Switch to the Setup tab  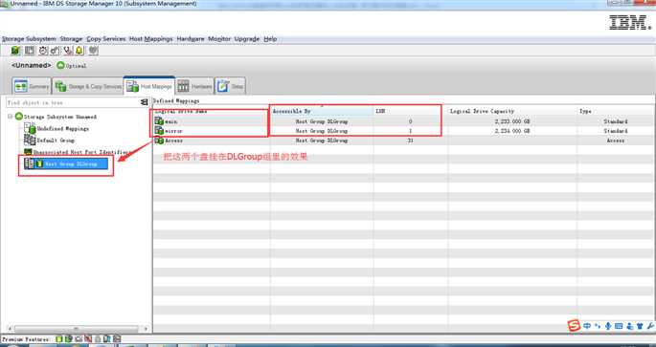coord(230,86)
